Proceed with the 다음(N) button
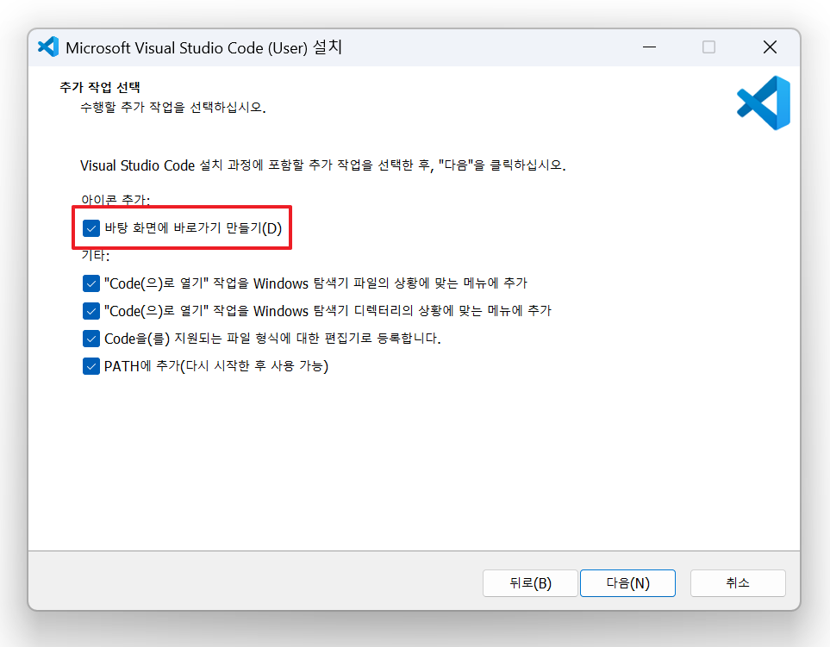830x647 pixels. coord(627,583)
